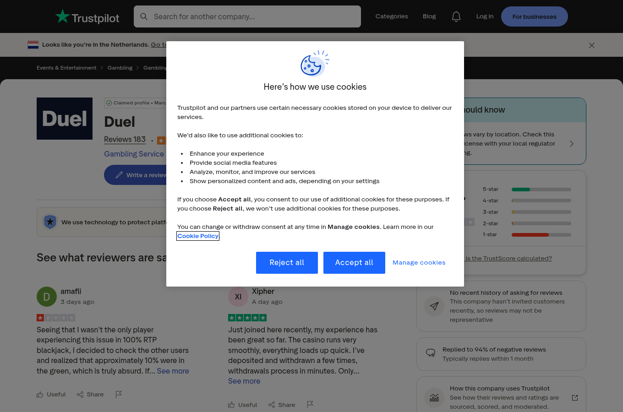Viewport: 623px width, 412px height.
Task: Focus the company search field
Action: pyautogui.click(x=247, y=16)
